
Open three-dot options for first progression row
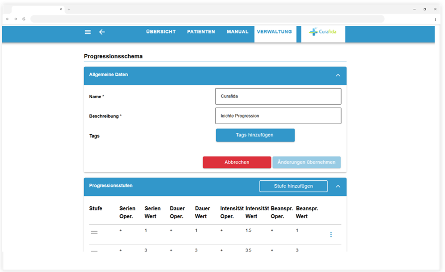(x=331, y=235)
